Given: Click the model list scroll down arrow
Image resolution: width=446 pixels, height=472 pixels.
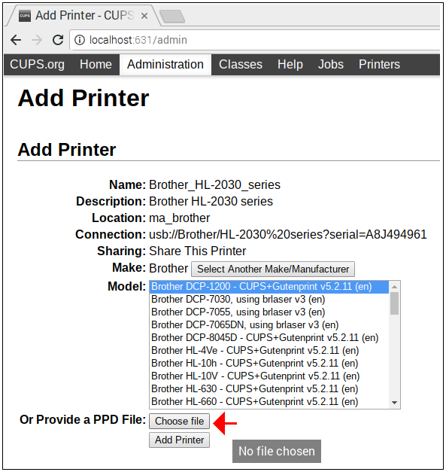Looking at the screenshot, I should pyautogui.click(x=395, y=403).
